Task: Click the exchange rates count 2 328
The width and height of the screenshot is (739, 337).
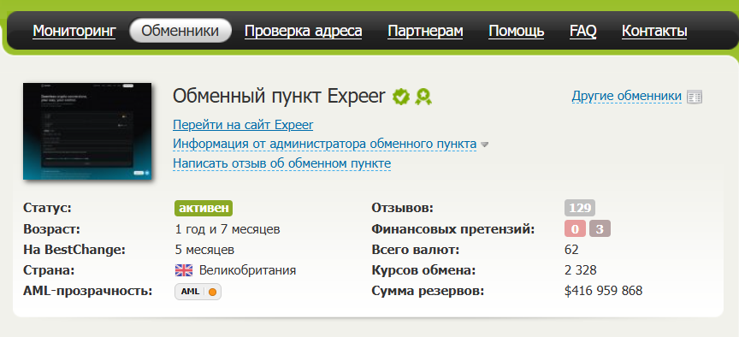Action: point(580,270)
